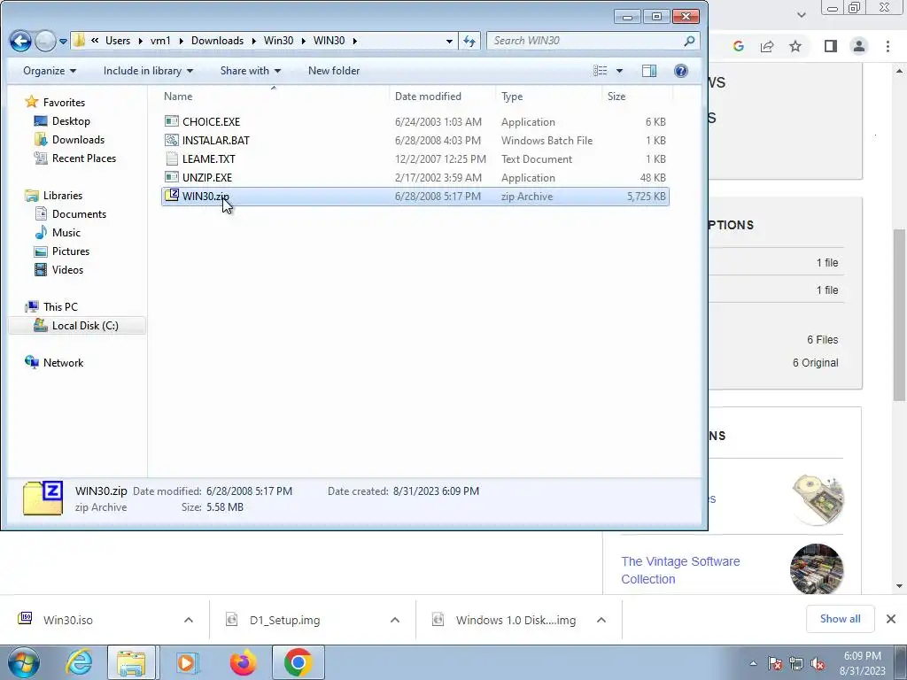The width and height of the screenshot is (907, 680).
Task: Sort by Type column header
Action: (x=512, y=96)
